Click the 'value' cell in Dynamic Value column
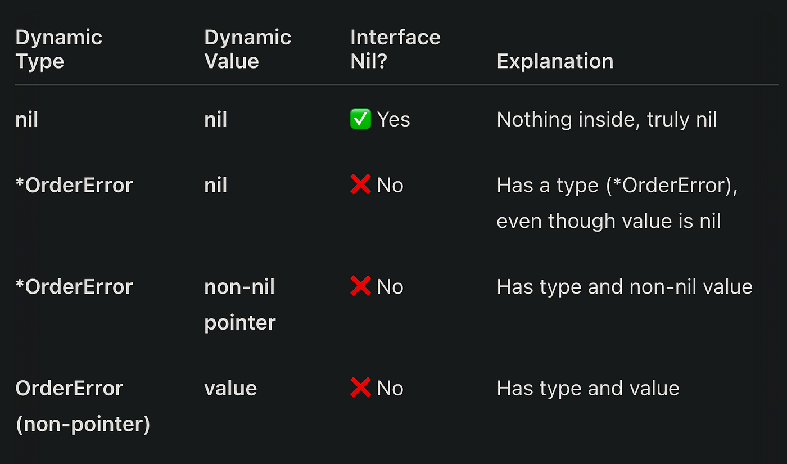Viewport: 787px width, 464px height. point(230,388)
